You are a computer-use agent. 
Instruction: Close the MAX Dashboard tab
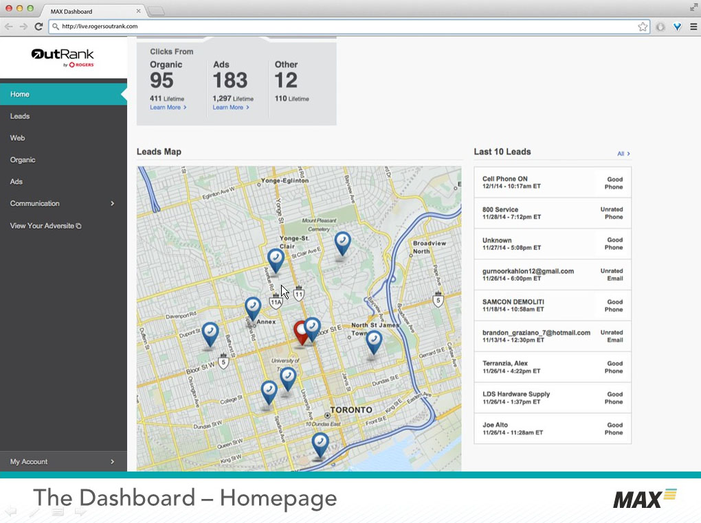pos(138,11)
